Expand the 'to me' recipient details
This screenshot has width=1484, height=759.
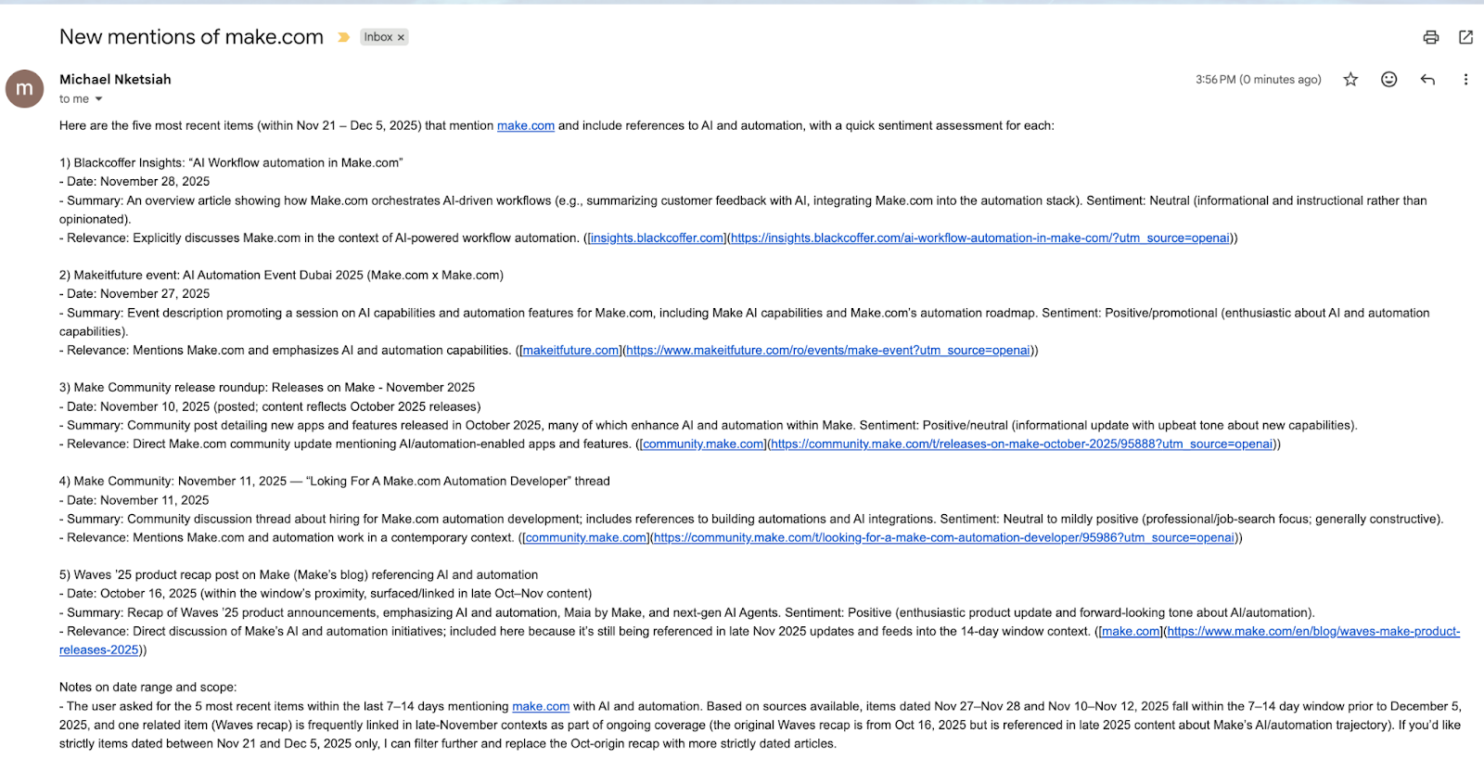tap(98, 99)
